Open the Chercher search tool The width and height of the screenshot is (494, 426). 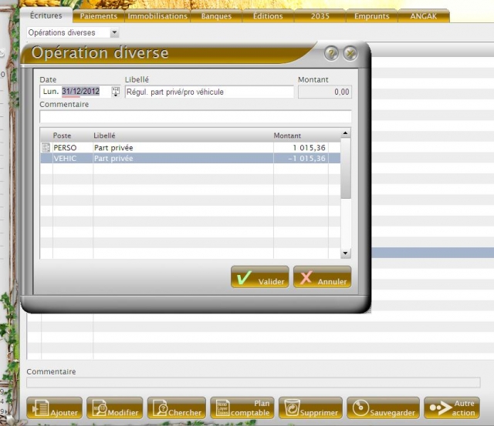[176, 408]
